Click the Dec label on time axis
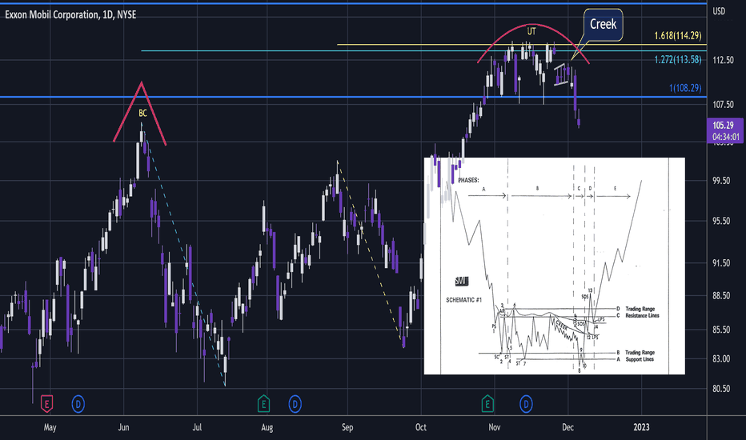746x440 pixels. pyautogui.click(x=568, y=427)
